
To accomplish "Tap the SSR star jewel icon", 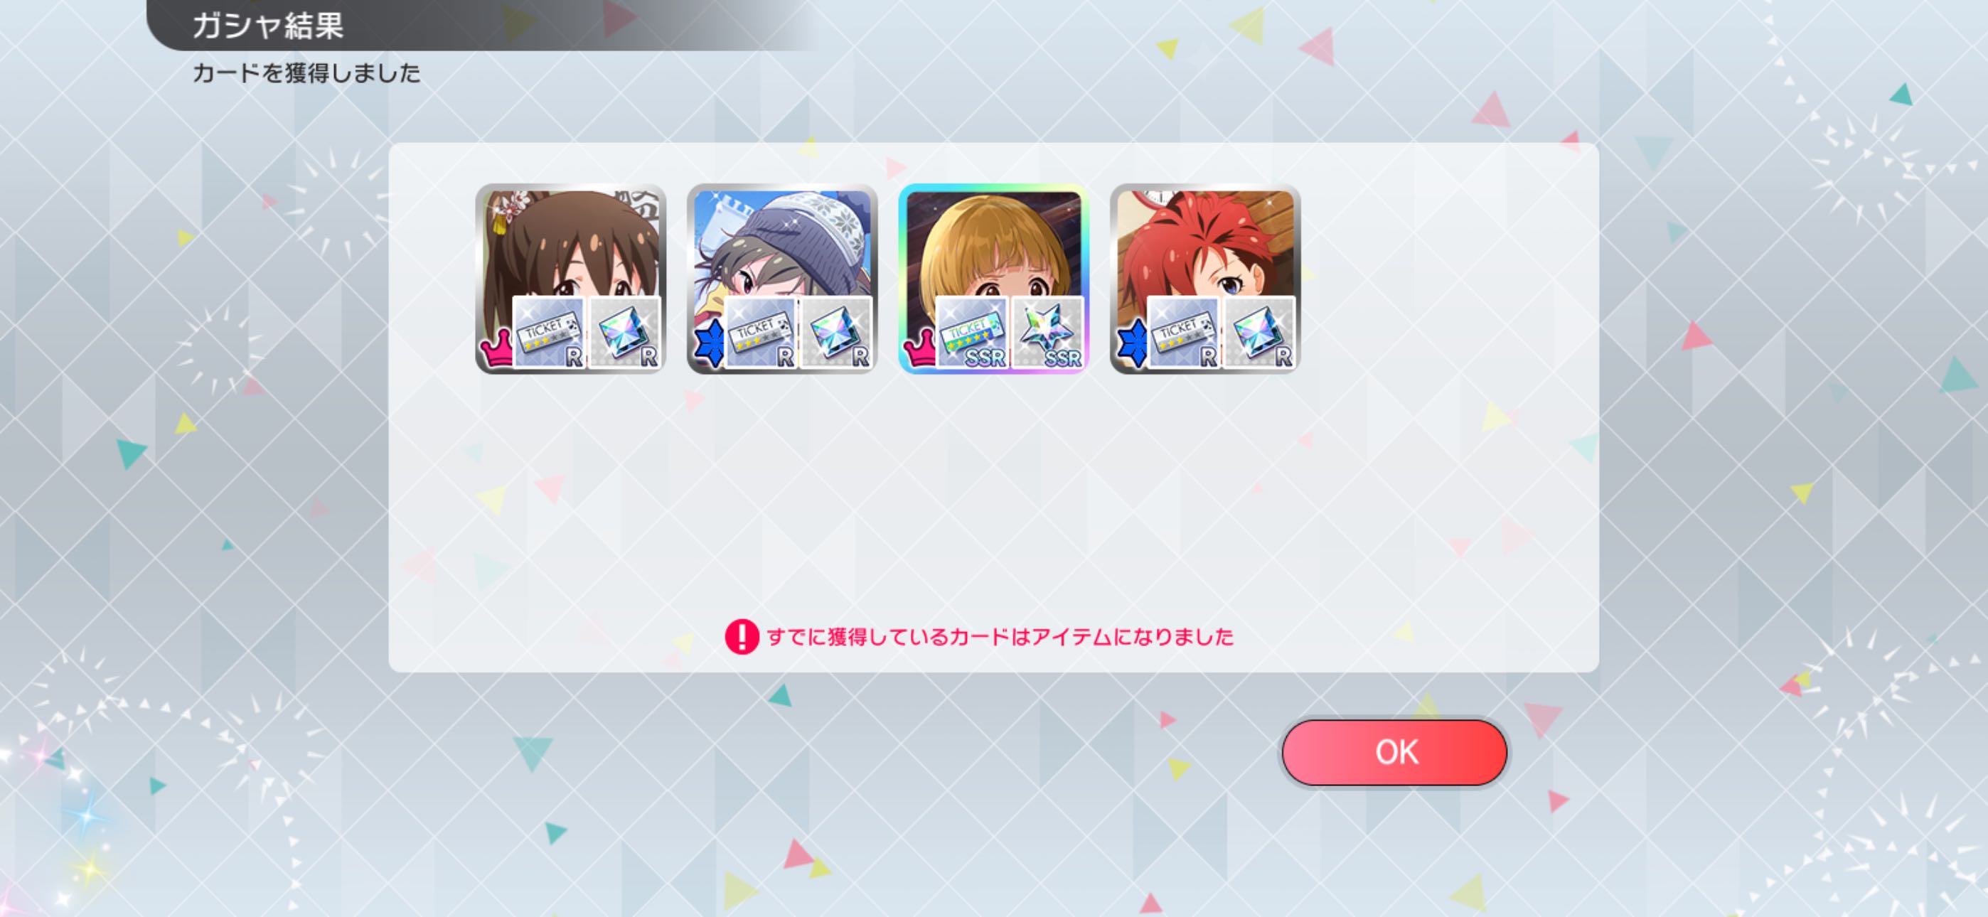I will tap(1047, 333).
